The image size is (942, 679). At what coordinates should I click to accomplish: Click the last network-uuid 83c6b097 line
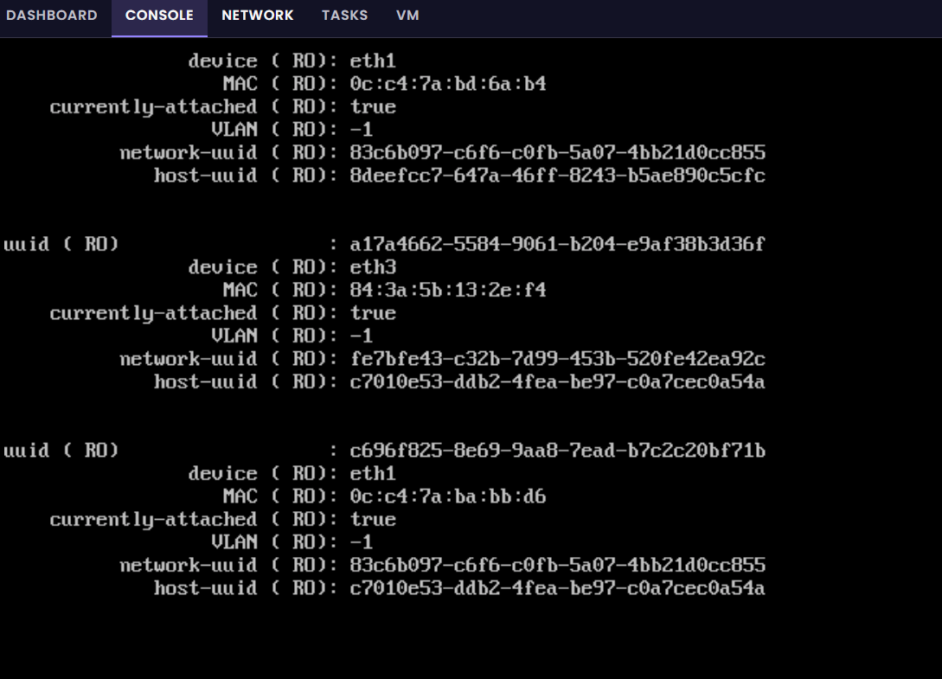(443, 565)
